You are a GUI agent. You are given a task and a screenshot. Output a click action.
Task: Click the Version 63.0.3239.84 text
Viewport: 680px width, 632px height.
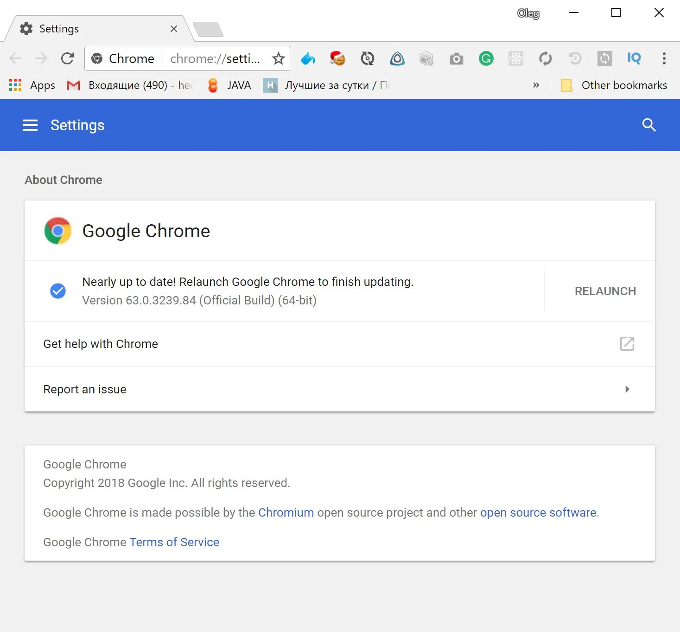199,300
